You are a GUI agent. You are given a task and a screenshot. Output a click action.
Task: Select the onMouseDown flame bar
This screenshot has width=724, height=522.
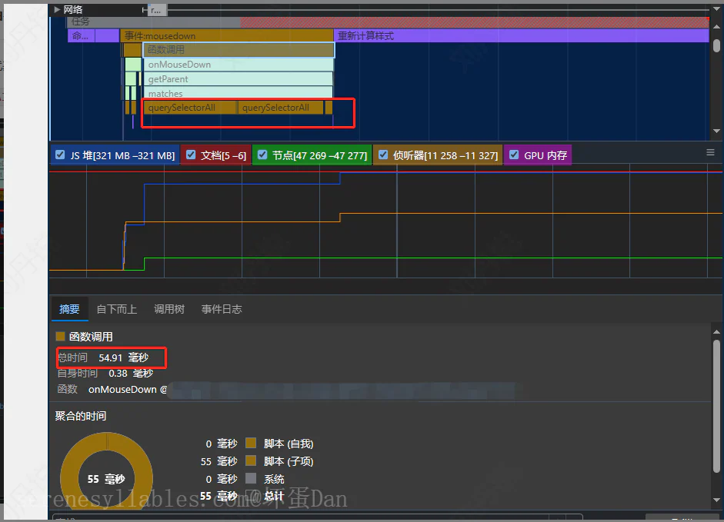(239, 64)
